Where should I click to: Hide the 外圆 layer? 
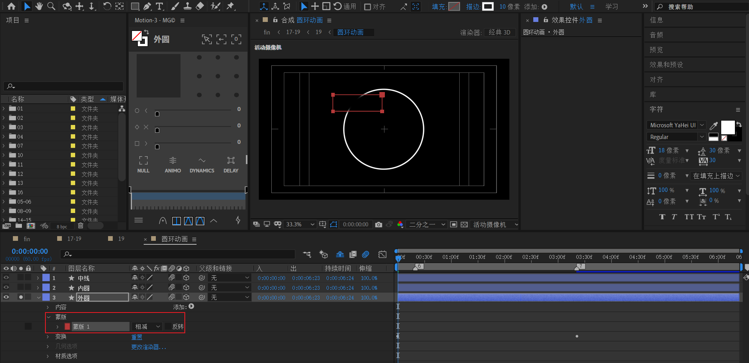pyautogui.click(x=6, y=297)
